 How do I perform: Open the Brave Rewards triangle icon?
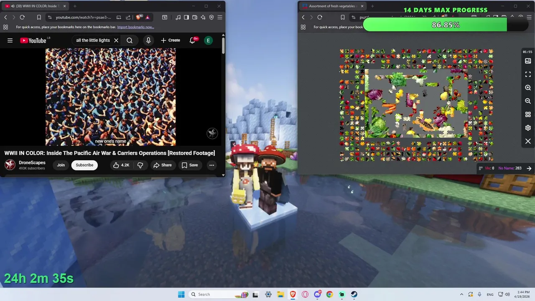coord(148,17)
